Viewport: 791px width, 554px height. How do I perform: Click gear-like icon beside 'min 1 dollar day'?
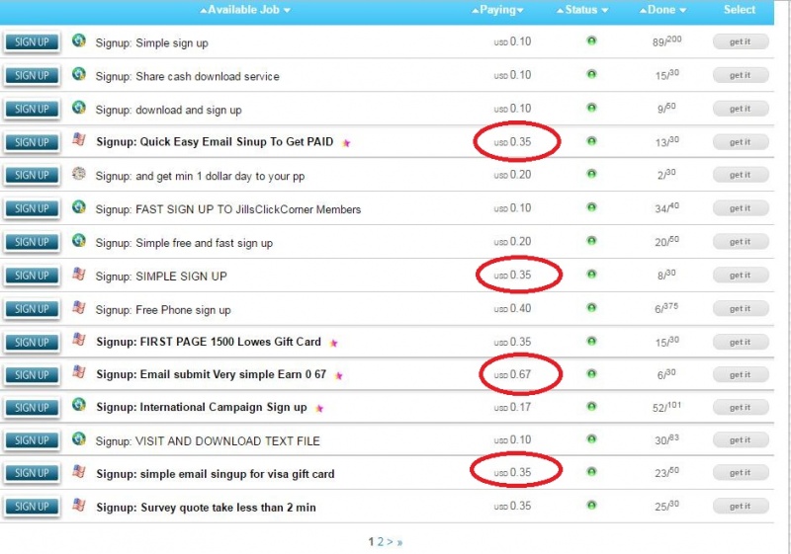coord(79,173)
